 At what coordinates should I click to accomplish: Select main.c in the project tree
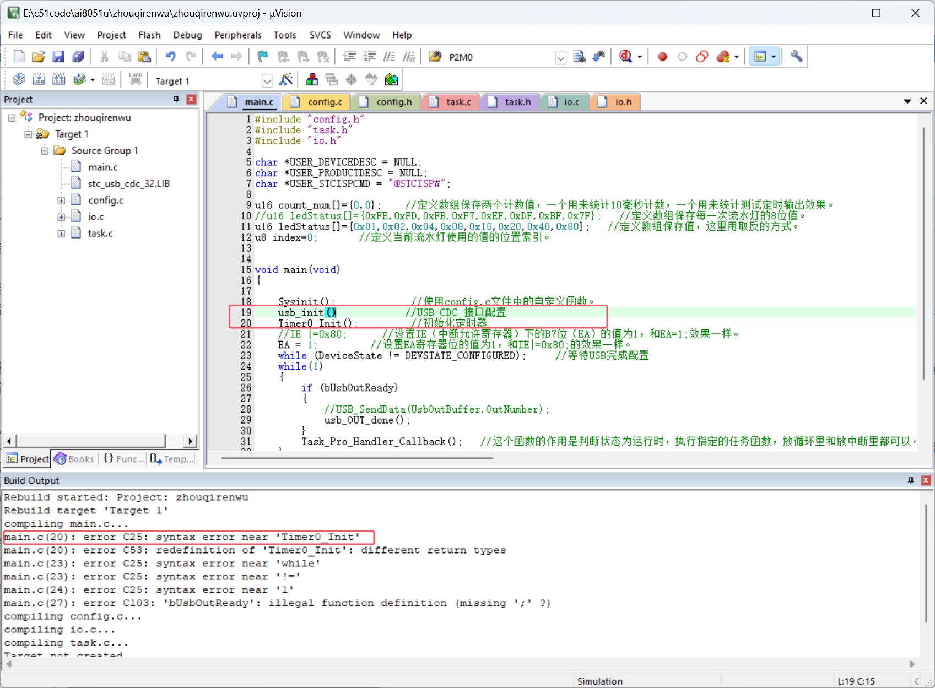point(102,167)
